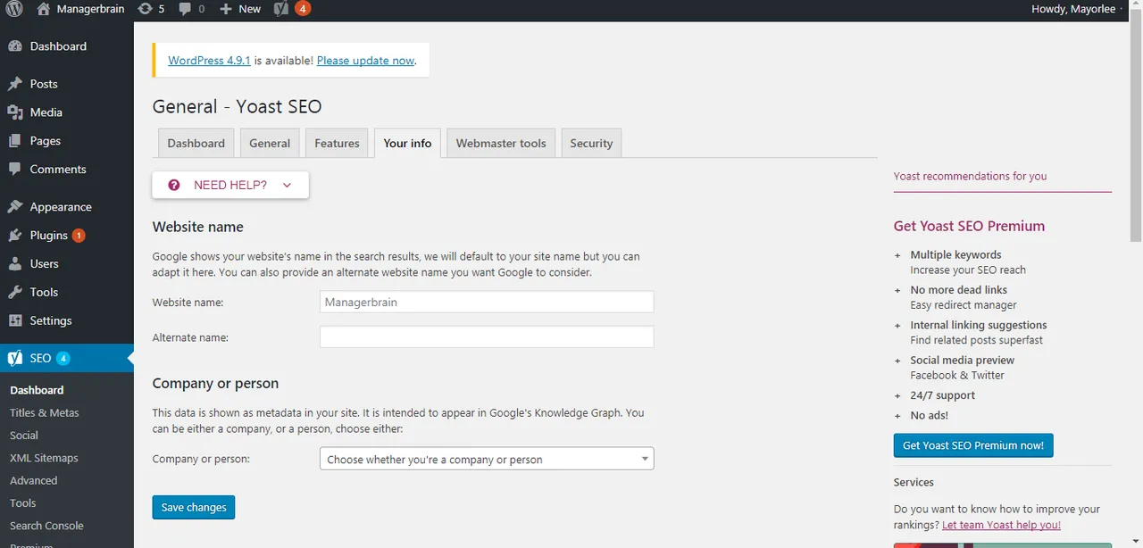Open Social submenu item under SEO
This screenshot has width=1143, height=548.
(24, 436)
